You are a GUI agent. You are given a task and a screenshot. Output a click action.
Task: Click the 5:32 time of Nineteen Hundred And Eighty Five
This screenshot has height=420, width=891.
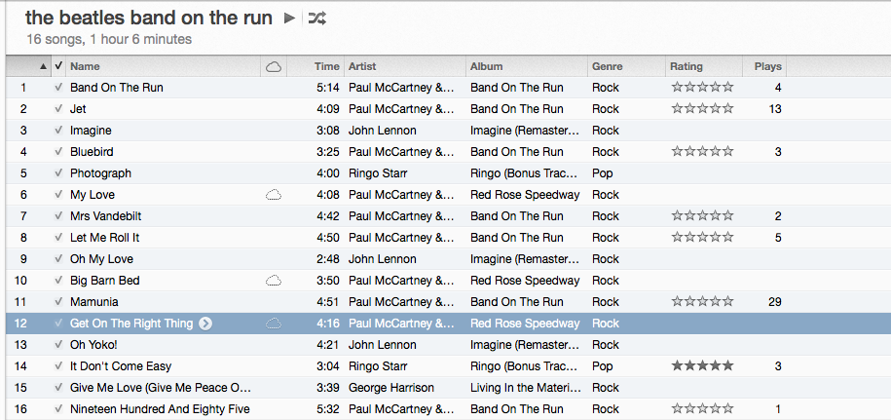coord(328,409)
